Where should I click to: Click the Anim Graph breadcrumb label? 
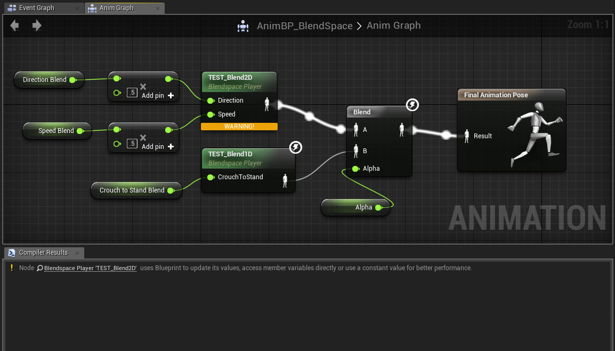(393, 26)
